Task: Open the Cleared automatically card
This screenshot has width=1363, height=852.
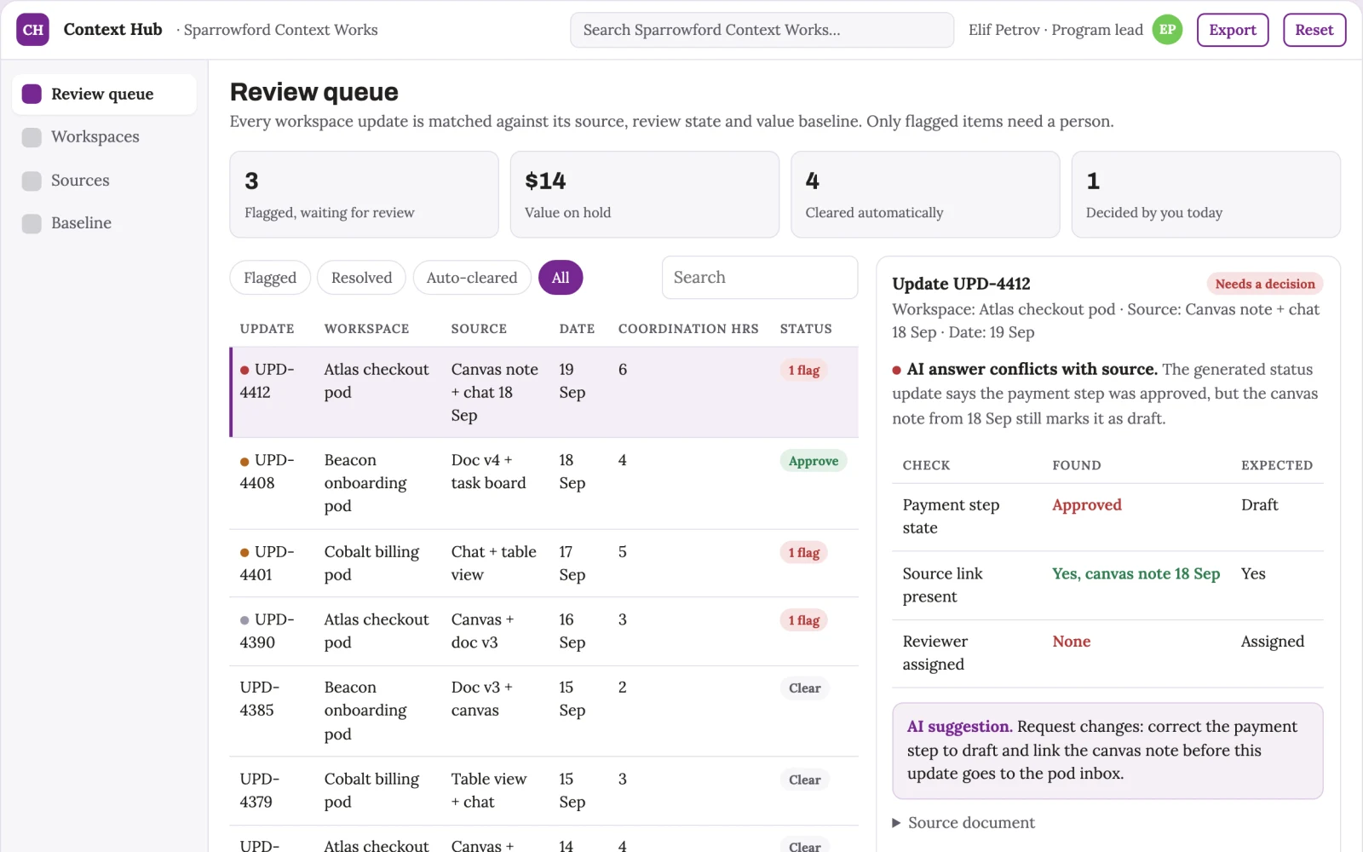Action: click(925, 194)
